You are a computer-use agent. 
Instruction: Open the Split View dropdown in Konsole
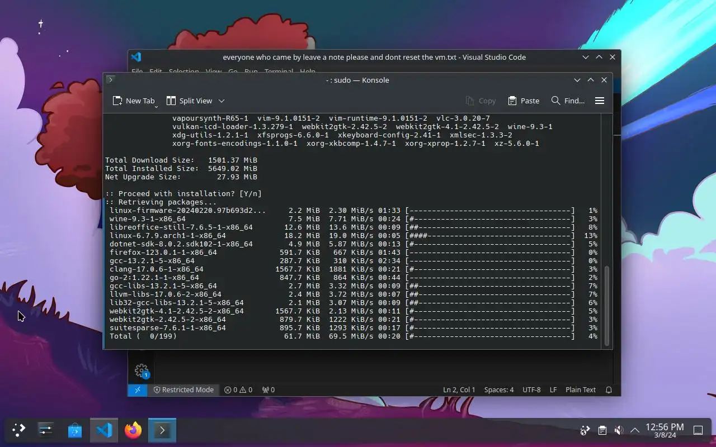point(222,101)
